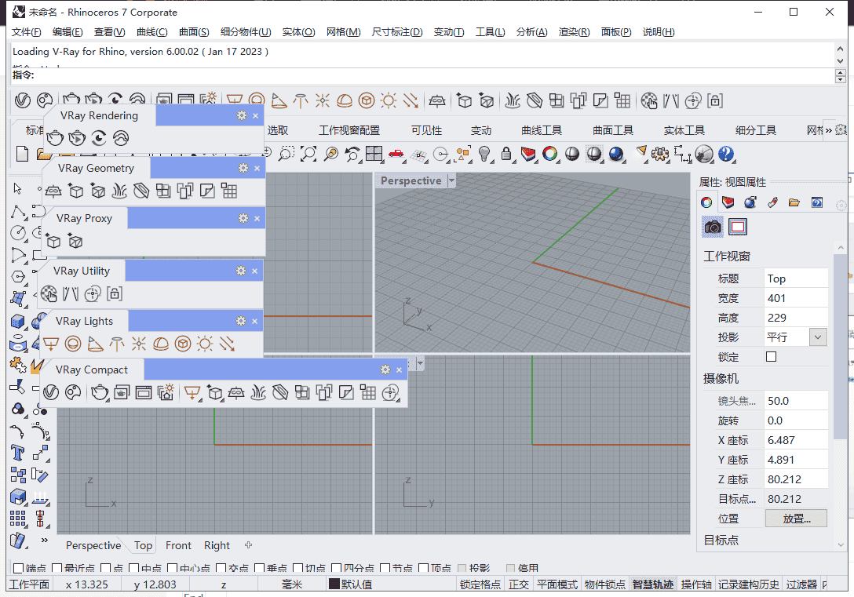Click the 默认值 layer color swatch
Image resolution: width=854 pixels, height=597 pixels.
[x=335, y=584]
